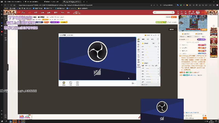
Task: Select the last sub-tab under the second YY checkbox
Action: pyautogui.click(x=156, y=66)
